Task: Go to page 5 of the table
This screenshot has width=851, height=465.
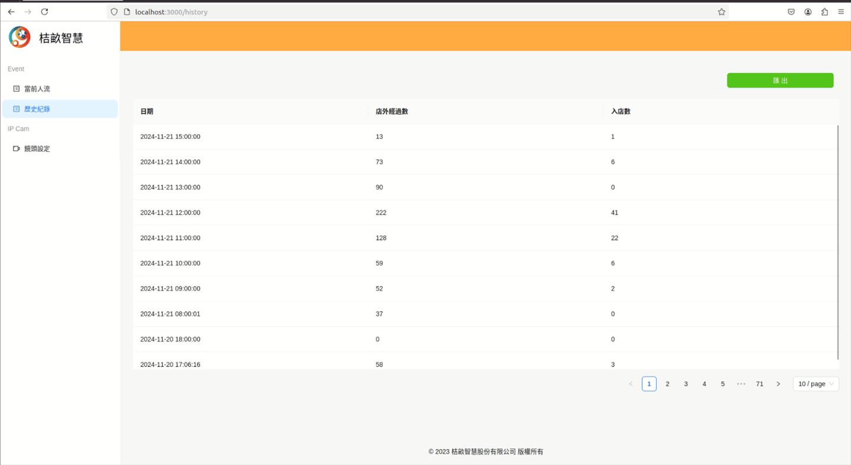Action: click(x=722, y=384)
